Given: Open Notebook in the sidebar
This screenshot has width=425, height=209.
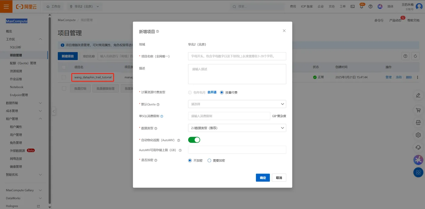Looking at the screenshot, I should tap(17, 87).
